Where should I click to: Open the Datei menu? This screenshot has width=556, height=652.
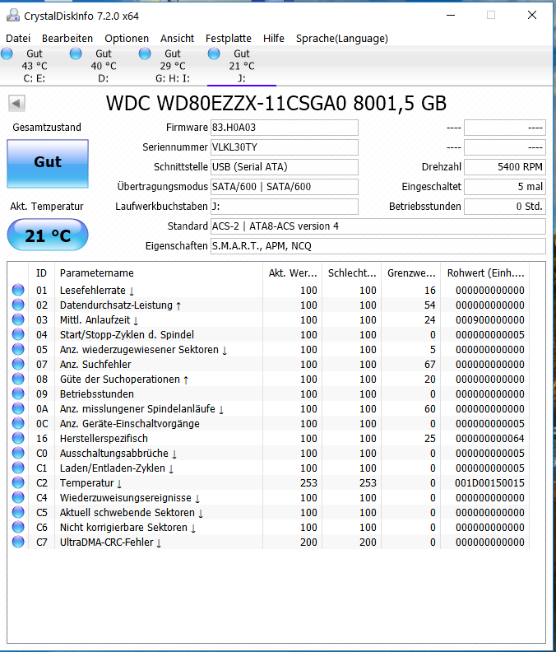(18, 38)
